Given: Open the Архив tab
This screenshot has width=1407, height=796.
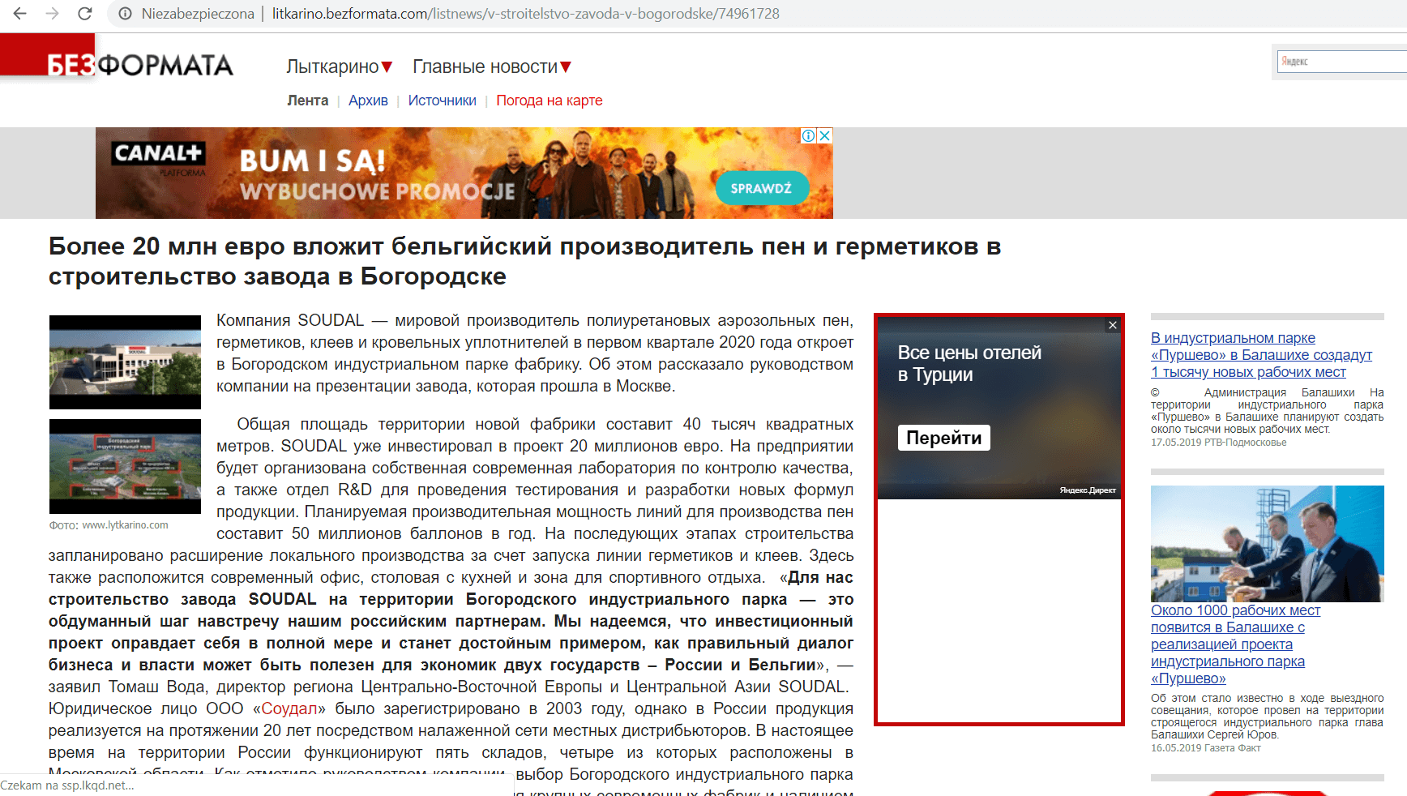Looking at the screenshot, I should (368, 101).
